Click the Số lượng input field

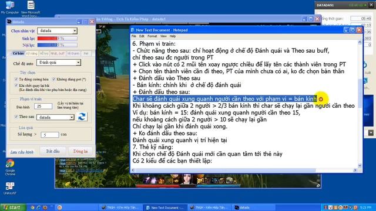pos(49,135)
